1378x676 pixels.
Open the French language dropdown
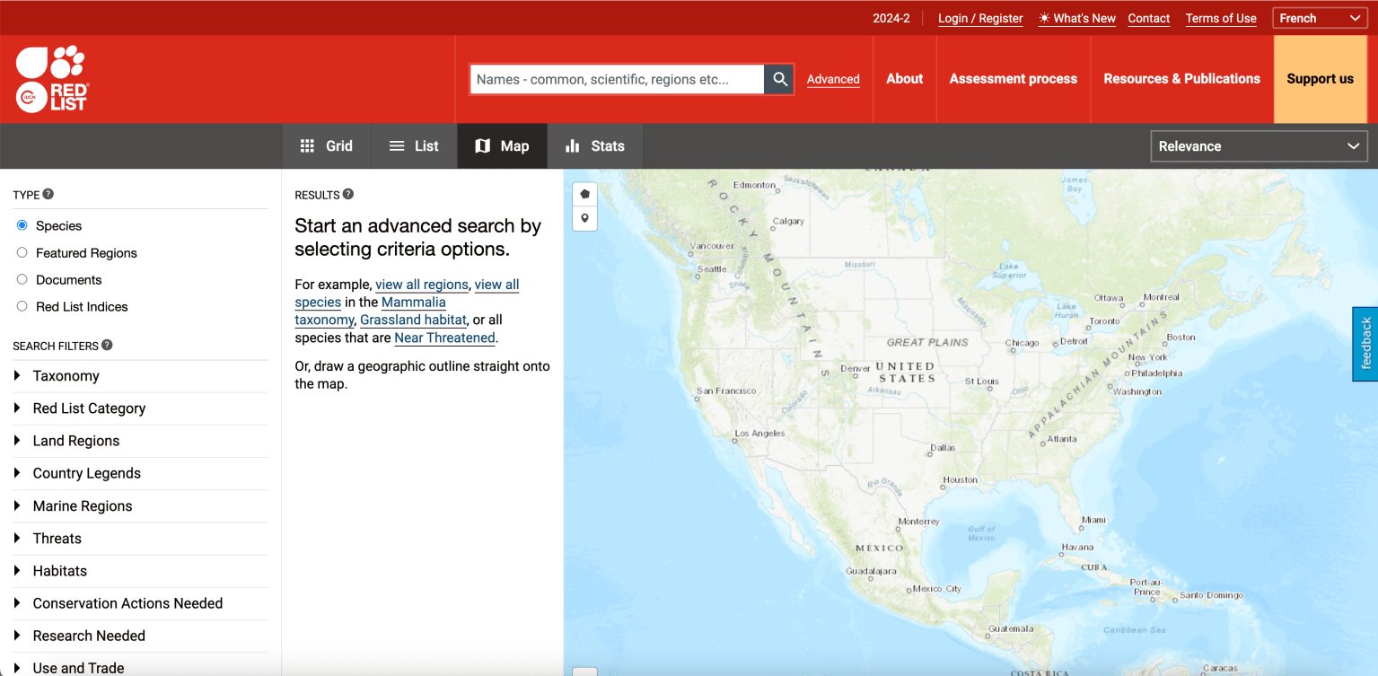click(1320, 18)
